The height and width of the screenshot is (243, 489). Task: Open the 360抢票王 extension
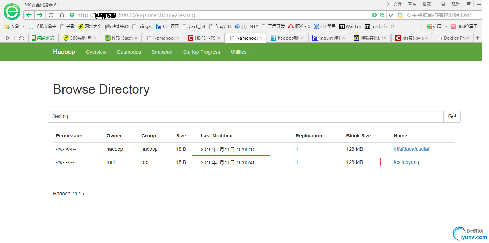click(465, 26)
